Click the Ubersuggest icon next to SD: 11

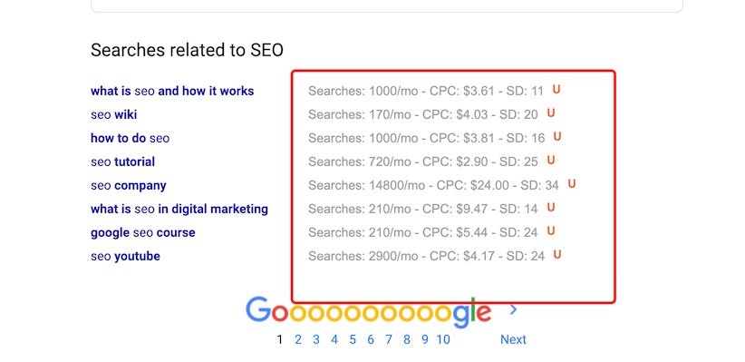(x=556, y=90)
